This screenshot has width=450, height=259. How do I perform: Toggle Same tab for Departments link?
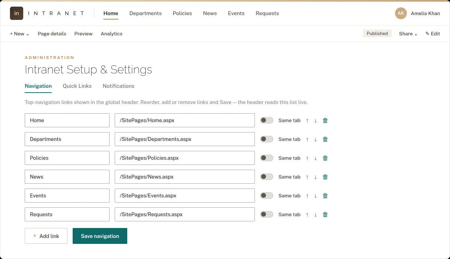pyautogui.click(x=267, y=139)
